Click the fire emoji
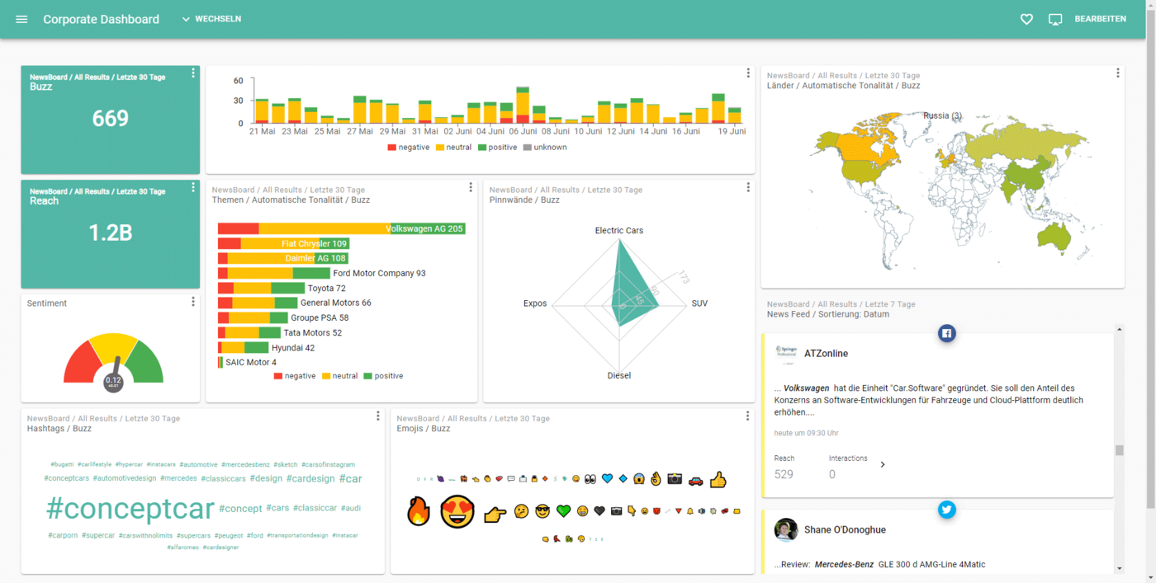This screenshot has height=583, width=1156. pos(419,511)
